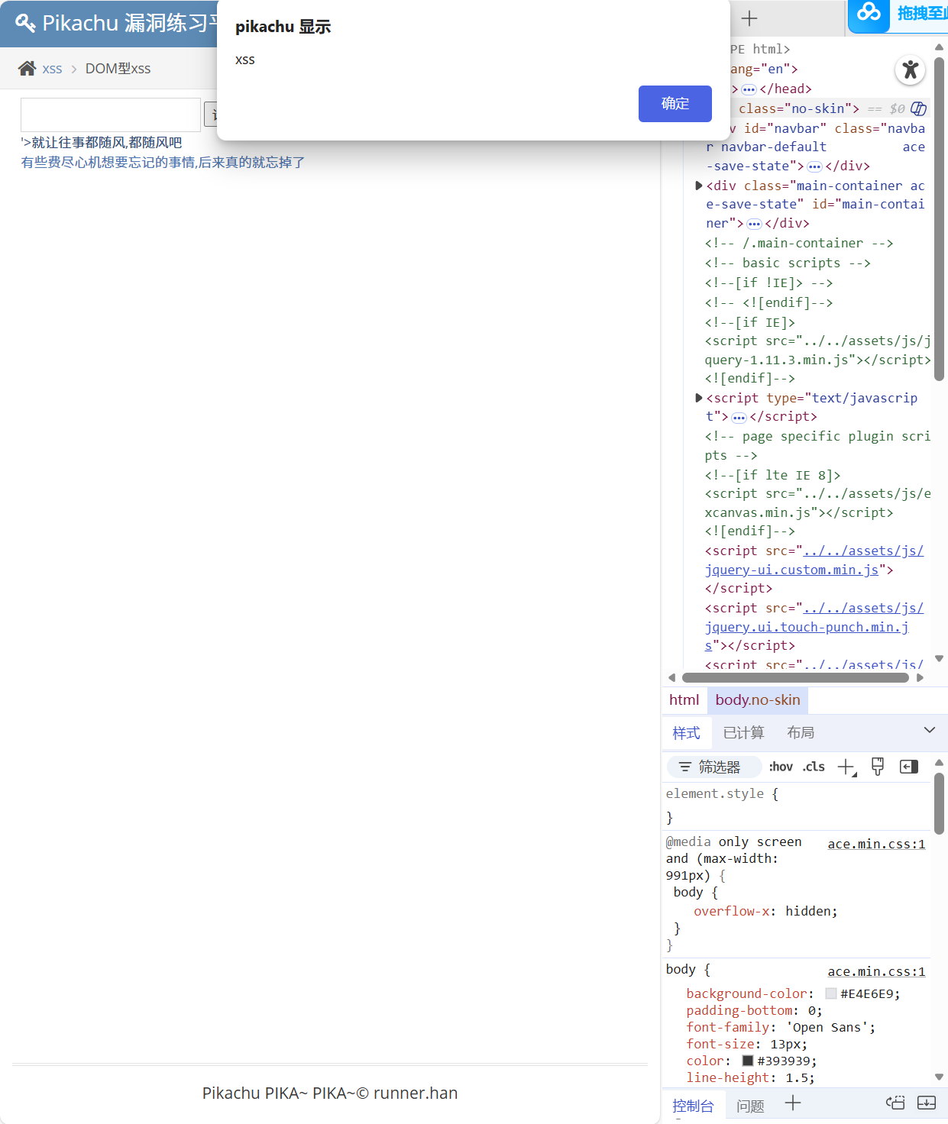Click the <!-- /.main-container --> comment

click(x=799, y=243)
